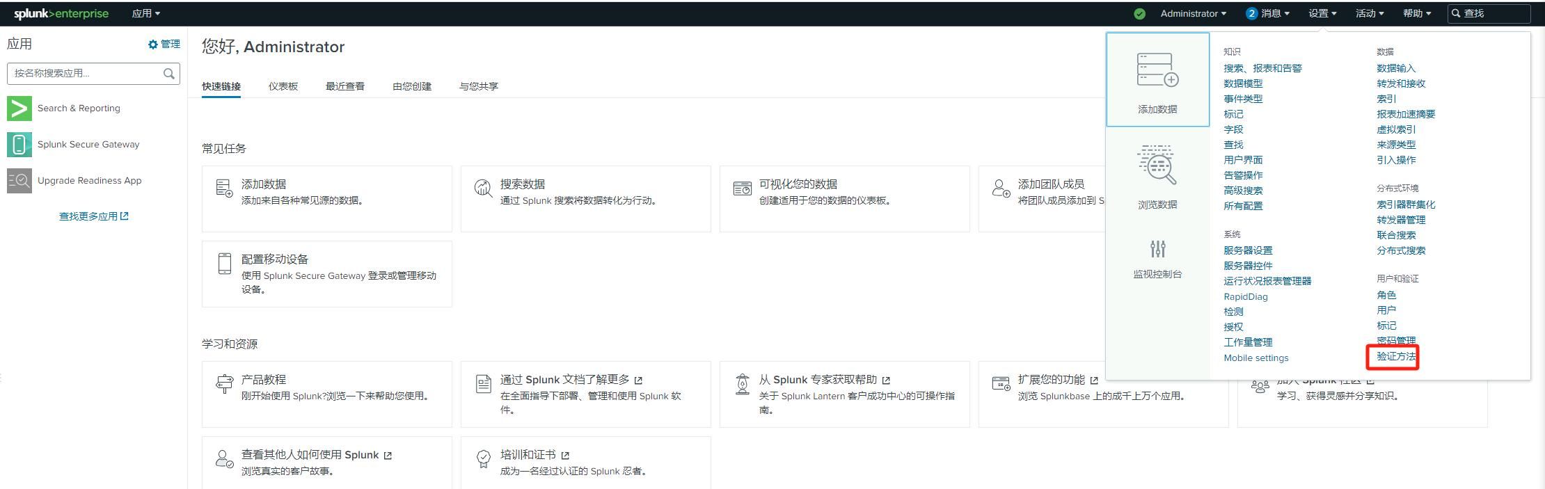Open 来源类型 settings link
1545x489 pixels.
(1396, 145)
